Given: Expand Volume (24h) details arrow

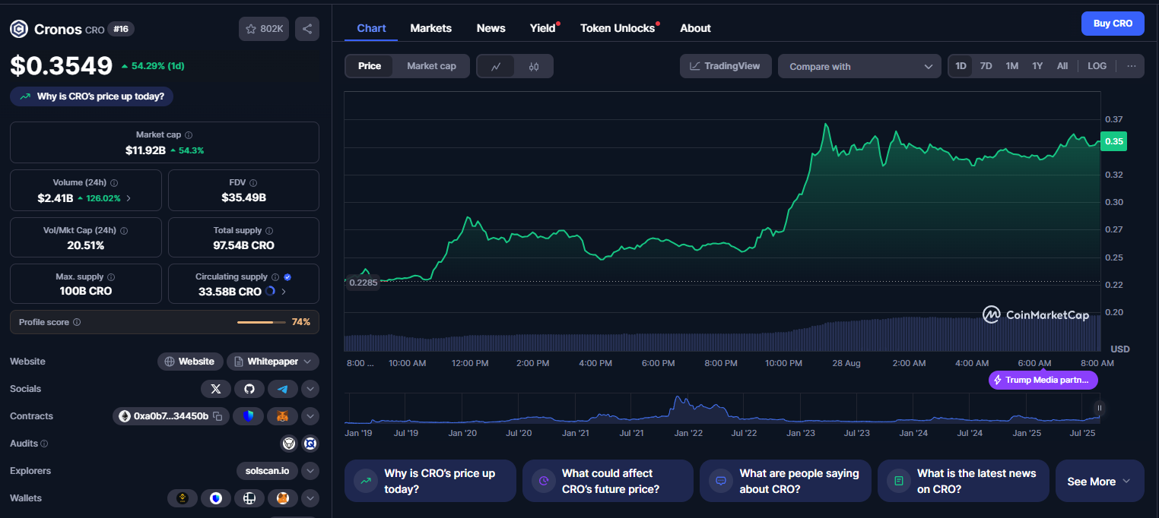Looking at the screenshot, I should tap(128, 198).
